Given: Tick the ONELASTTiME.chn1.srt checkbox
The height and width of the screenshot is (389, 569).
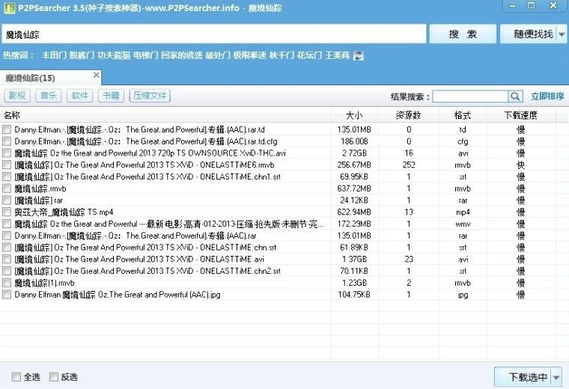Looking at the screenshot, I should tap(7, 177).
